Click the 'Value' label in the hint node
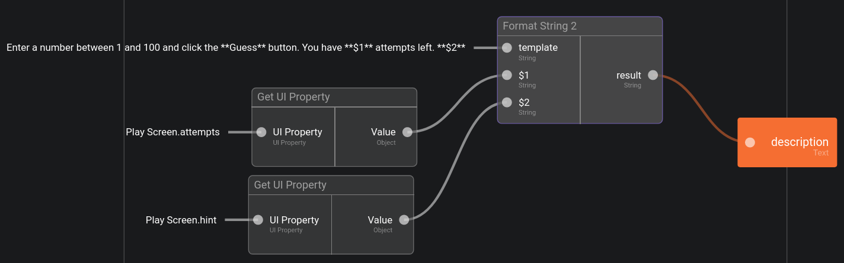Image resolution: width=844 pixels, height=263 pixels. pos(379,220)
